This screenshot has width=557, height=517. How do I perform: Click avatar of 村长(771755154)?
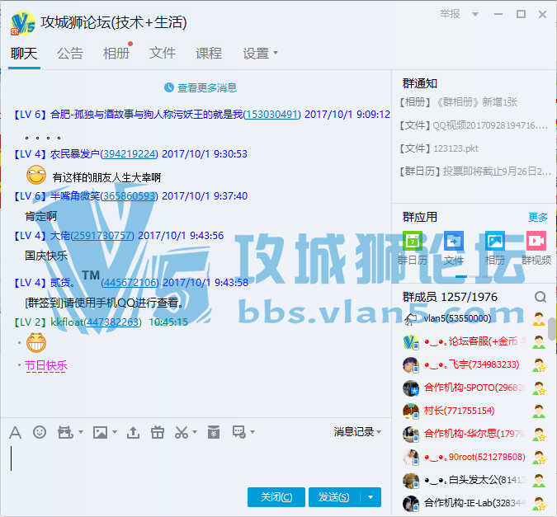point(411,411)
